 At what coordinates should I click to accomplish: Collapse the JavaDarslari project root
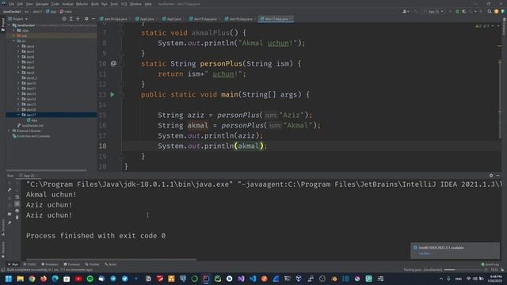9,25
